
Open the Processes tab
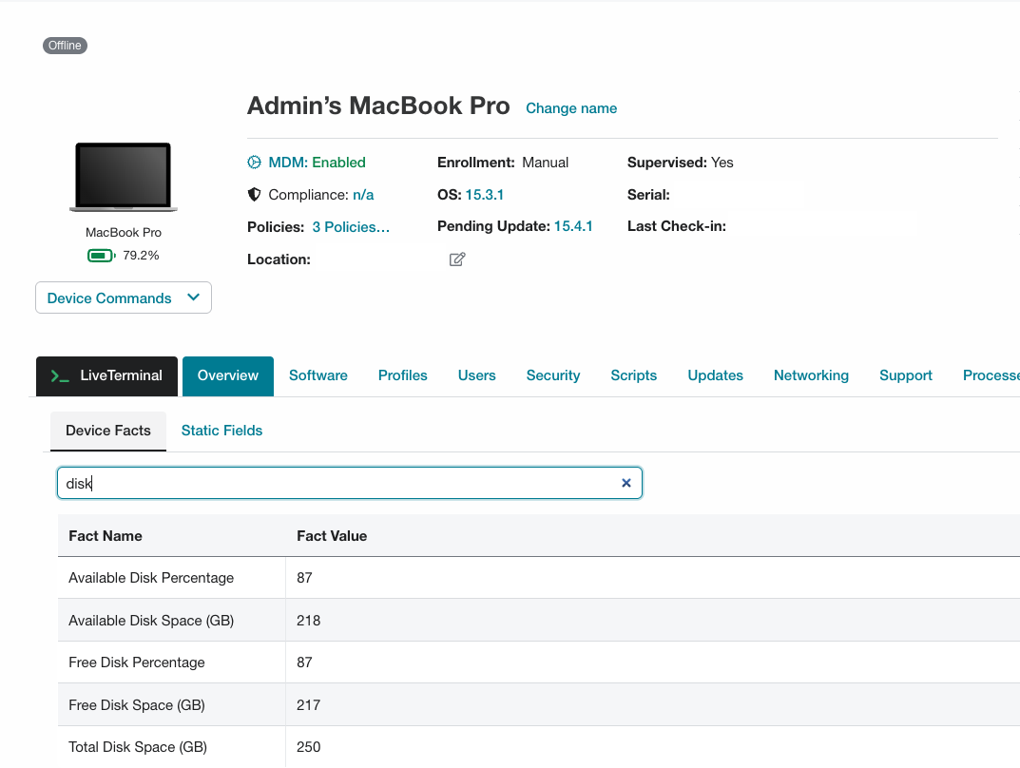click(x=991, y=375)
